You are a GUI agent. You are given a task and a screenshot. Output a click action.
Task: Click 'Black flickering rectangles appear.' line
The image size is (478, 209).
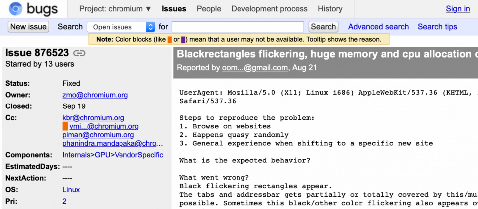click(255, 186)
